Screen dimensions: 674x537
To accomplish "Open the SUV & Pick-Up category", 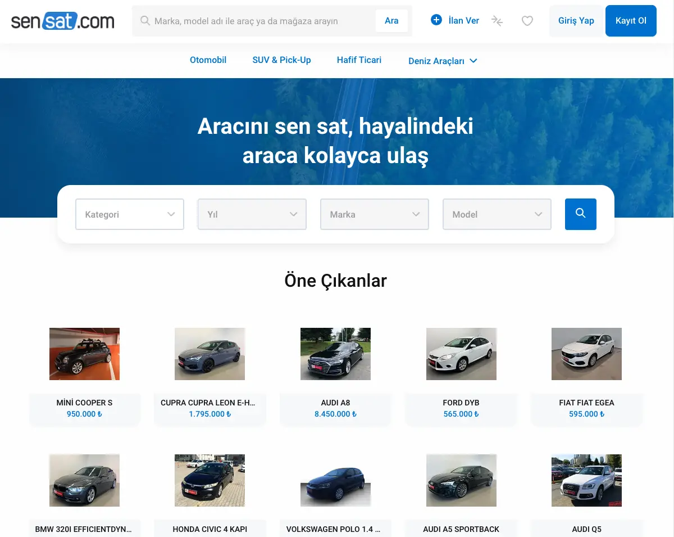I will 281,60.
